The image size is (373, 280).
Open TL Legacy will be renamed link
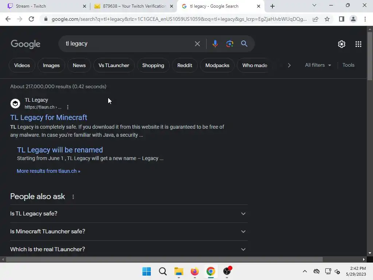point(60,150)
